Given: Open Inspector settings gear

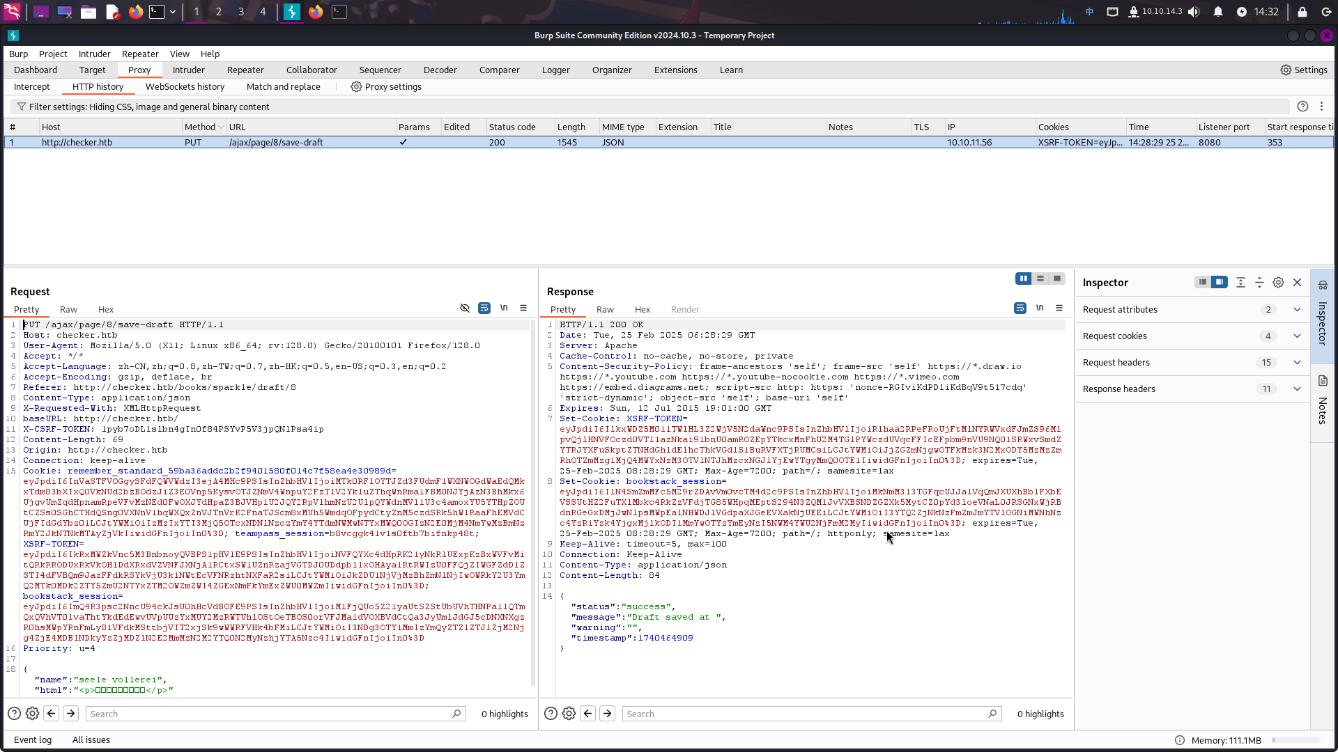Looking at the screenshot, I should coord(1278,282).
